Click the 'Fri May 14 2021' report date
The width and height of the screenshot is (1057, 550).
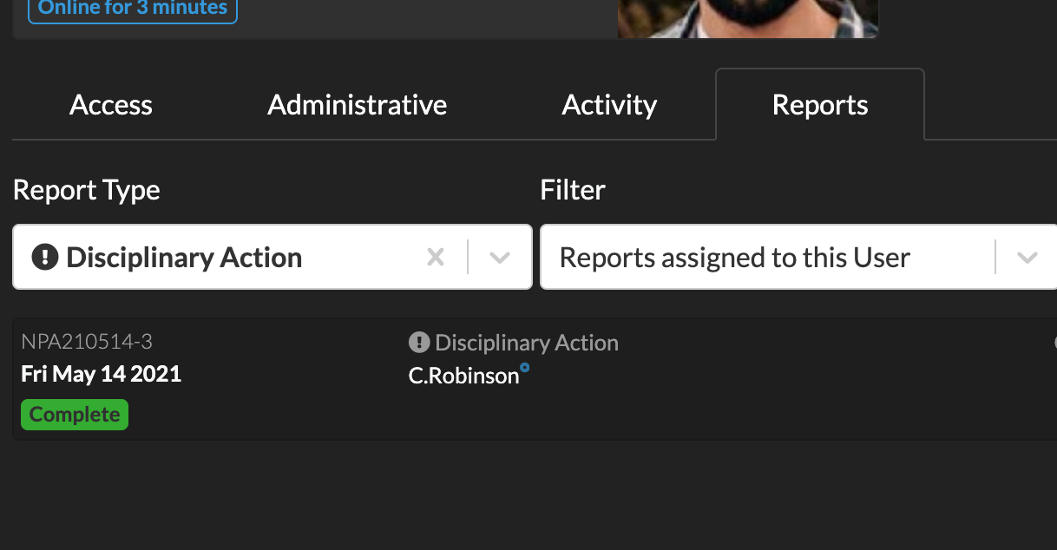[x=101, y=373]
